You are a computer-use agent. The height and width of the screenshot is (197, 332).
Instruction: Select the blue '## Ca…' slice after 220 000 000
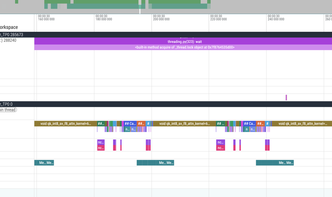[249, 124]
